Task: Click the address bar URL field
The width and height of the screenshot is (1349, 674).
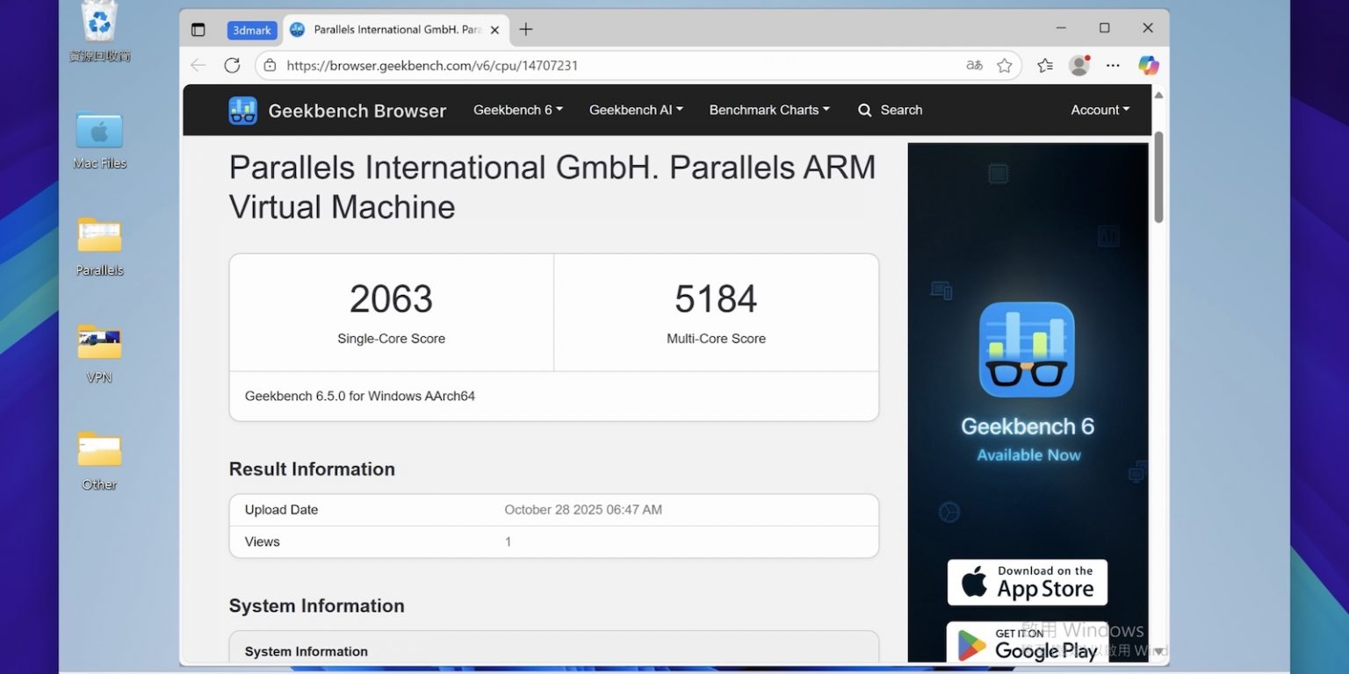Action: click(615, 66)
